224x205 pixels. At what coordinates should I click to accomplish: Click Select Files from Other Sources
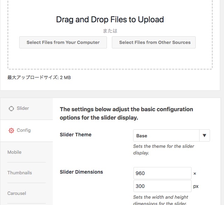[x=154, y=42]
